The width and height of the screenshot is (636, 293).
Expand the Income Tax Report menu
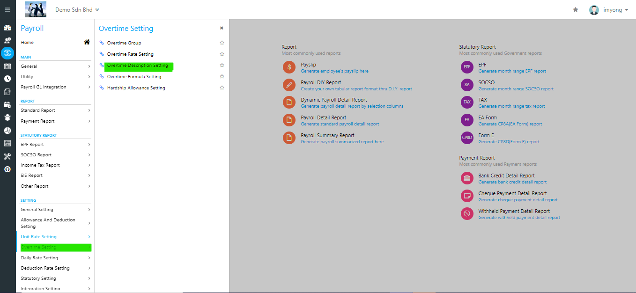[55, 165]
